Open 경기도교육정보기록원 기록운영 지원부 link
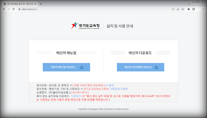Viewport: 207px width, 118px height. pyautogui.click(x=106, y=89)
